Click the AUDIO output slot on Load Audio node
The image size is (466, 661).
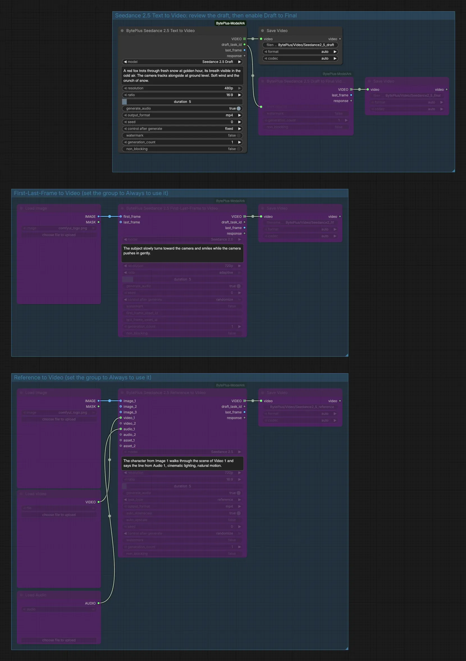click(98, 603)
